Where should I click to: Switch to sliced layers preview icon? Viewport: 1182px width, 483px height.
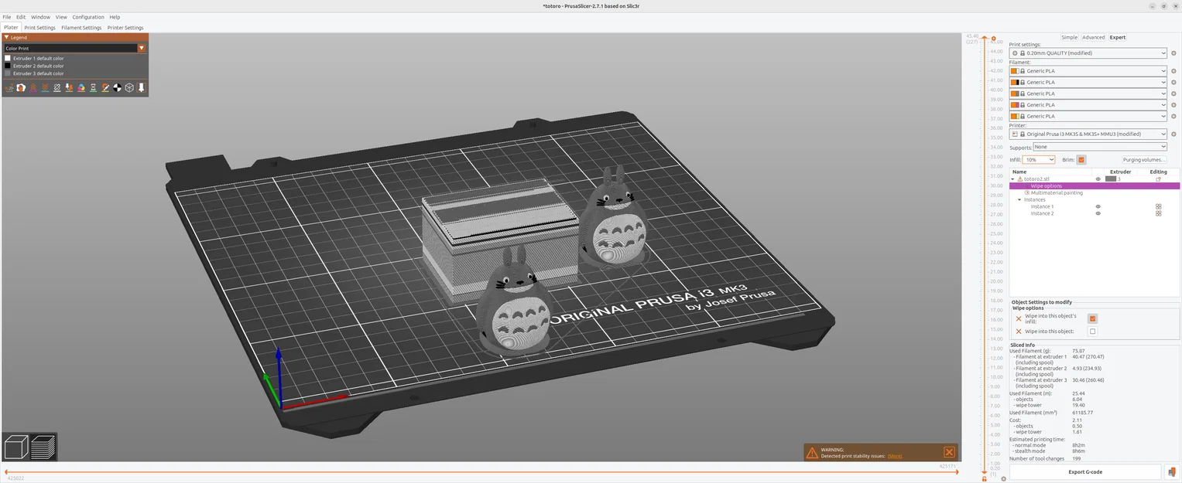pyautogui.click(x=43, y=447)
